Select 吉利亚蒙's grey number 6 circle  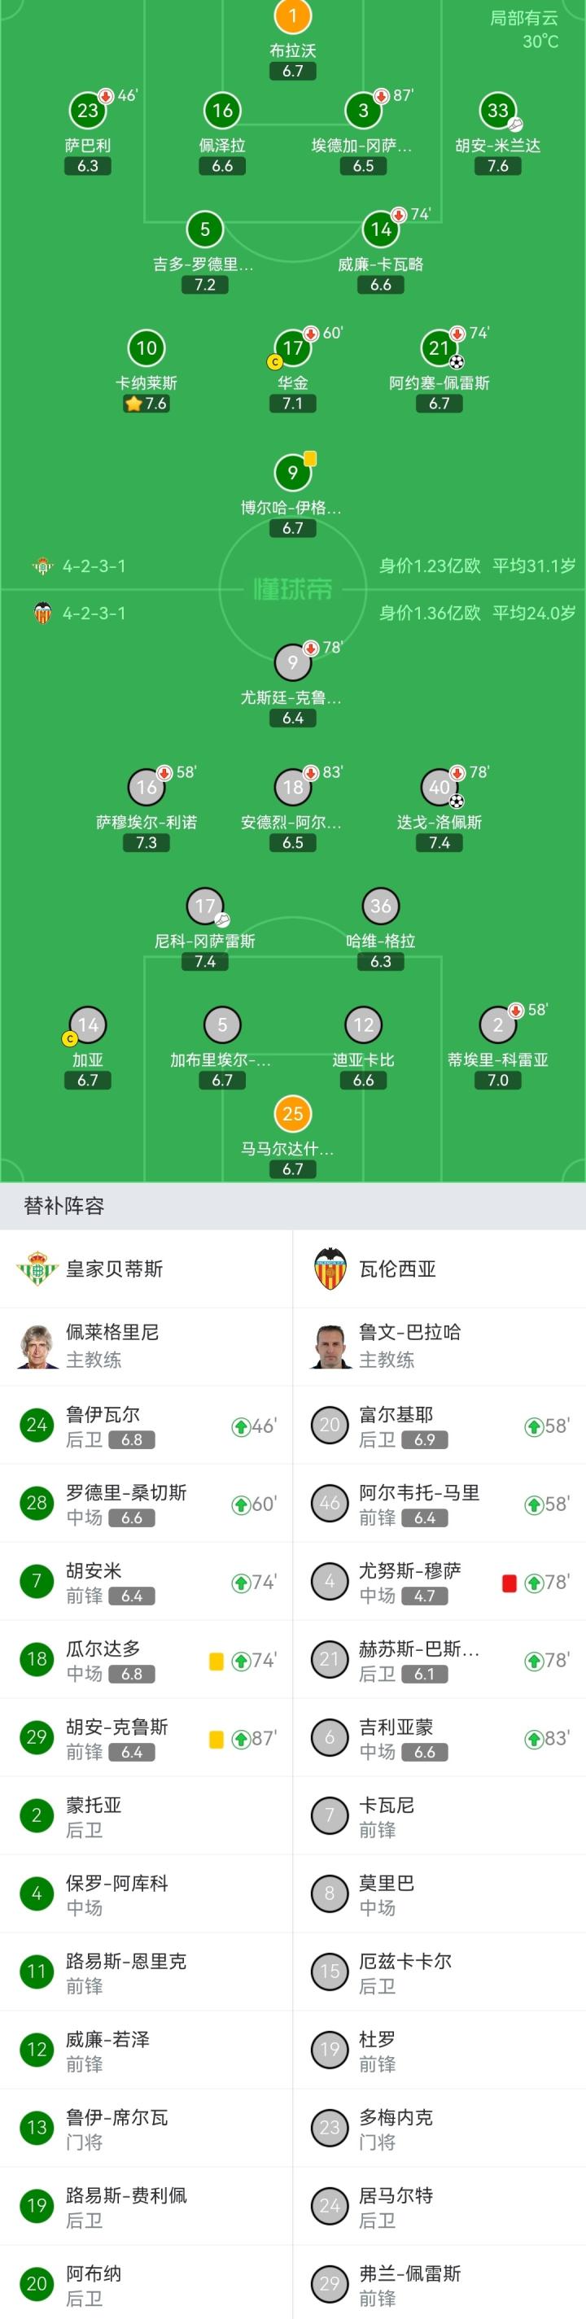tap(330, 1738)
